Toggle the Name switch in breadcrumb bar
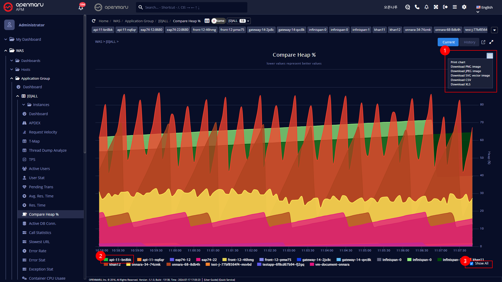The image size is (502, 282). point(218,21)
